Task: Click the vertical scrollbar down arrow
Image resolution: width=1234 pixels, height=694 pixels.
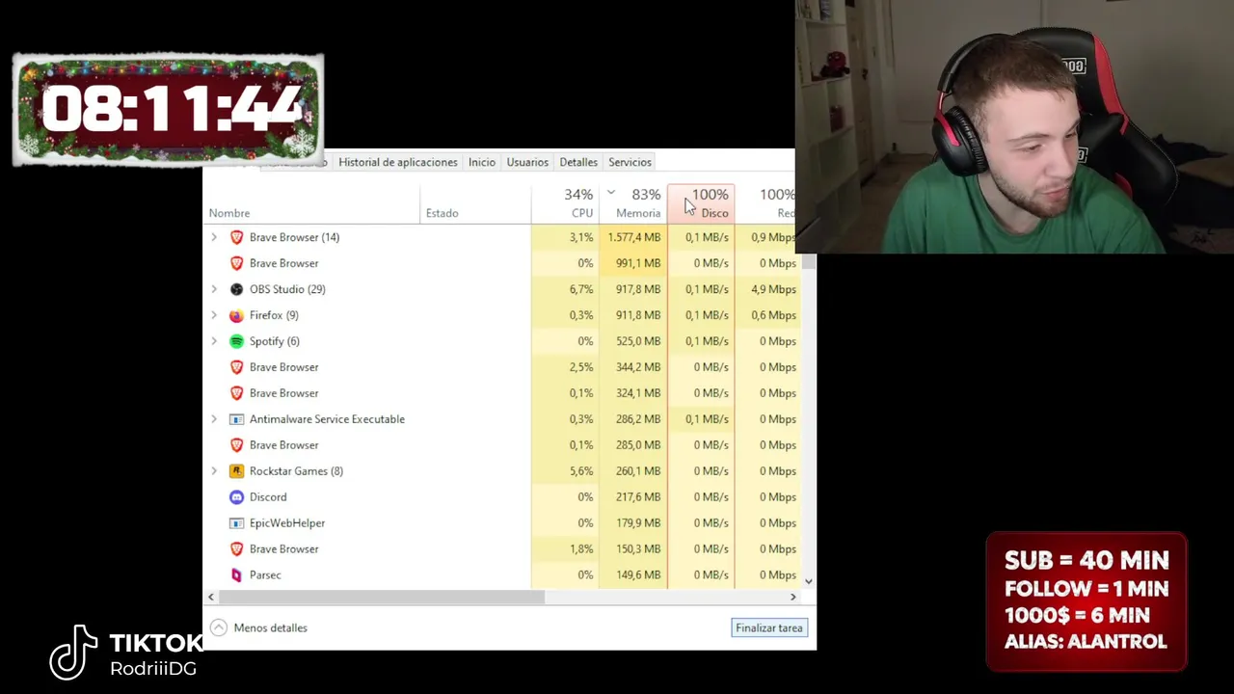Action: tap(808, 581)
